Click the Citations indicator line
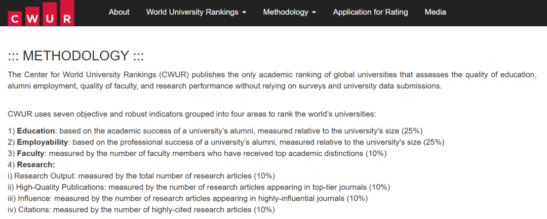Viewport: 547px width, 219px height. coord(141,210)
